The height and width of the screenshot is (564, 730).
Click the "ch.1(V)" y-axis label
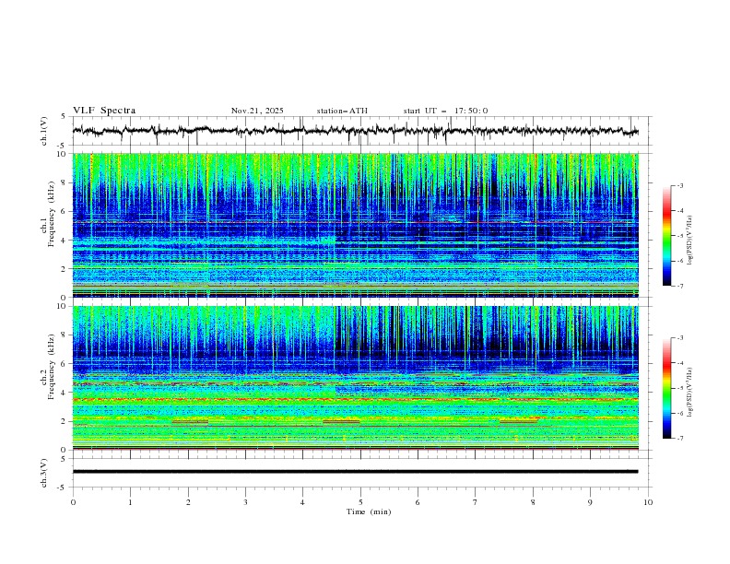coord(44,131)
